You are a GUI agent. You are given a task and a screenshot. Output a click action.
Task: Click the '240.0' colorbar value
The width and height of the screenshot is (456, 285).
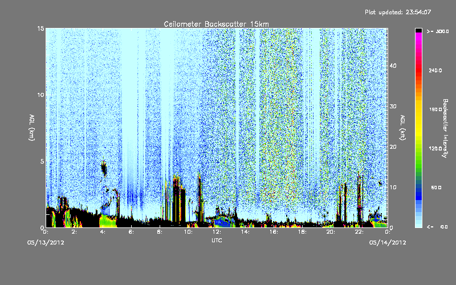[x=435, y=70]
